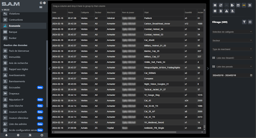Screen dimensions: 256x138
Task: Toggle the yellow horizontal arrows button
Action: pos(244,5)
